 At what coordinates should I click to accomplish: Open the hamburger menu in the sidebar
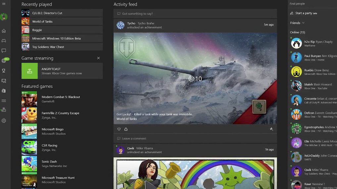[4, 4]
